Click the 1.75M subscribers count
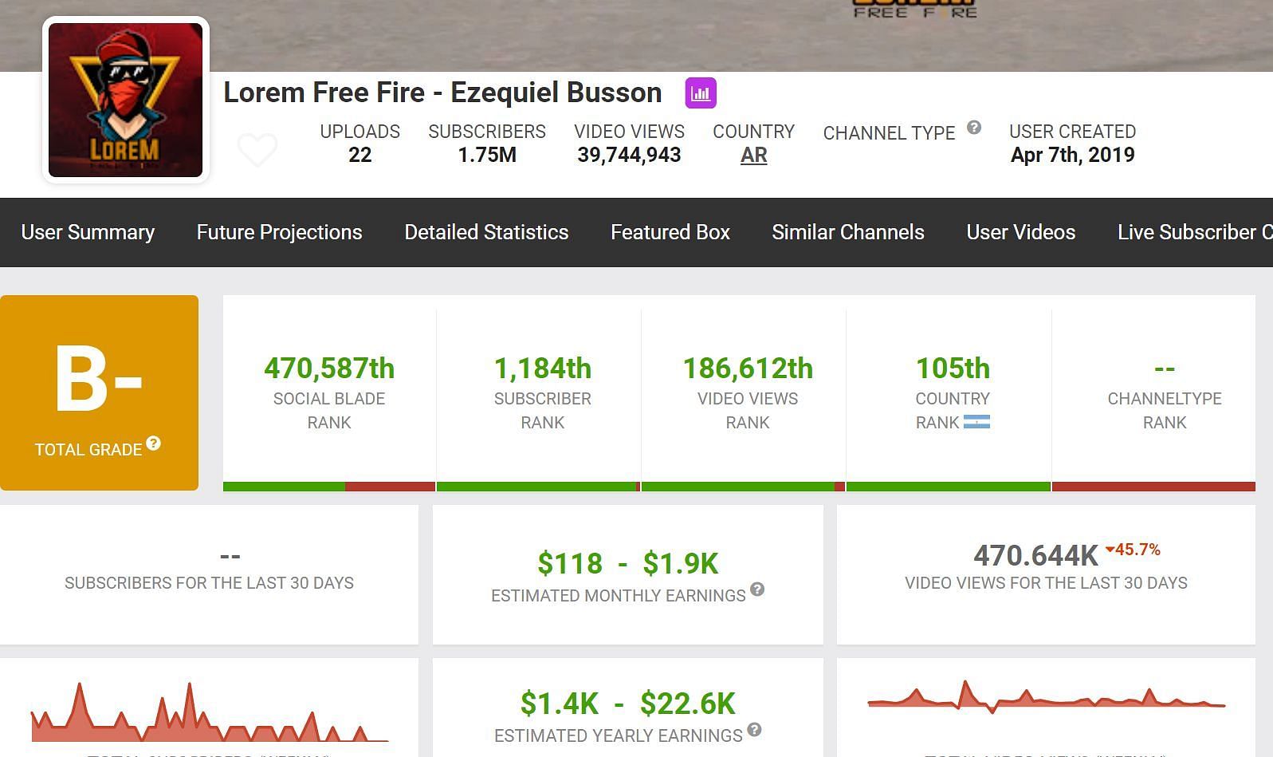Viewport: 1273px width, 757px height. [x=487, y=155]
